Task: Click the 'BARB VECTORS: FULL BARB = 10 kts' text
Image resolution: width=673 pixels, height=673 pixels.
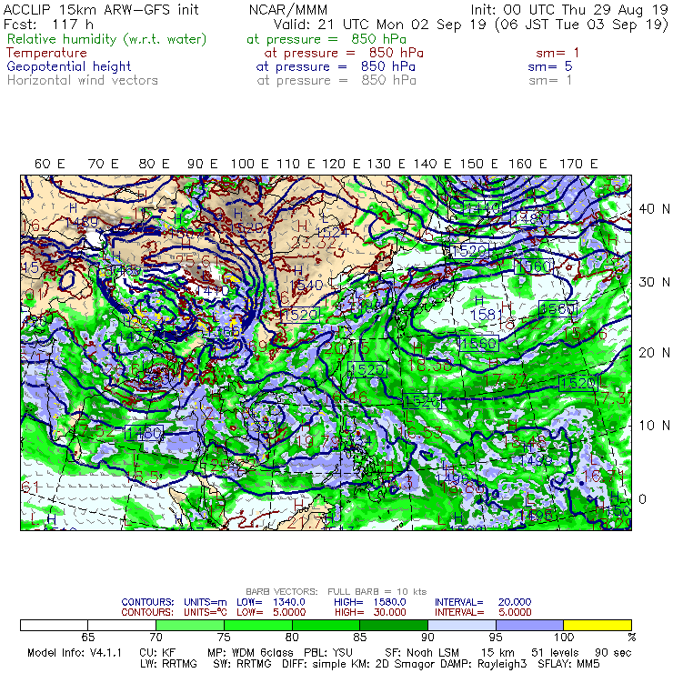Action: 336,592
